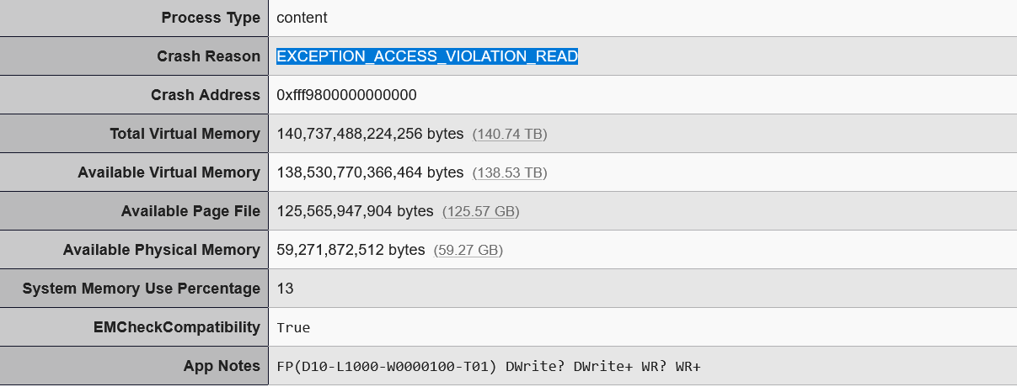This screenshot has width=1017, height=387.
Task: Click the 140,737,488,224,256 bytes value
Action: point(370,134)
